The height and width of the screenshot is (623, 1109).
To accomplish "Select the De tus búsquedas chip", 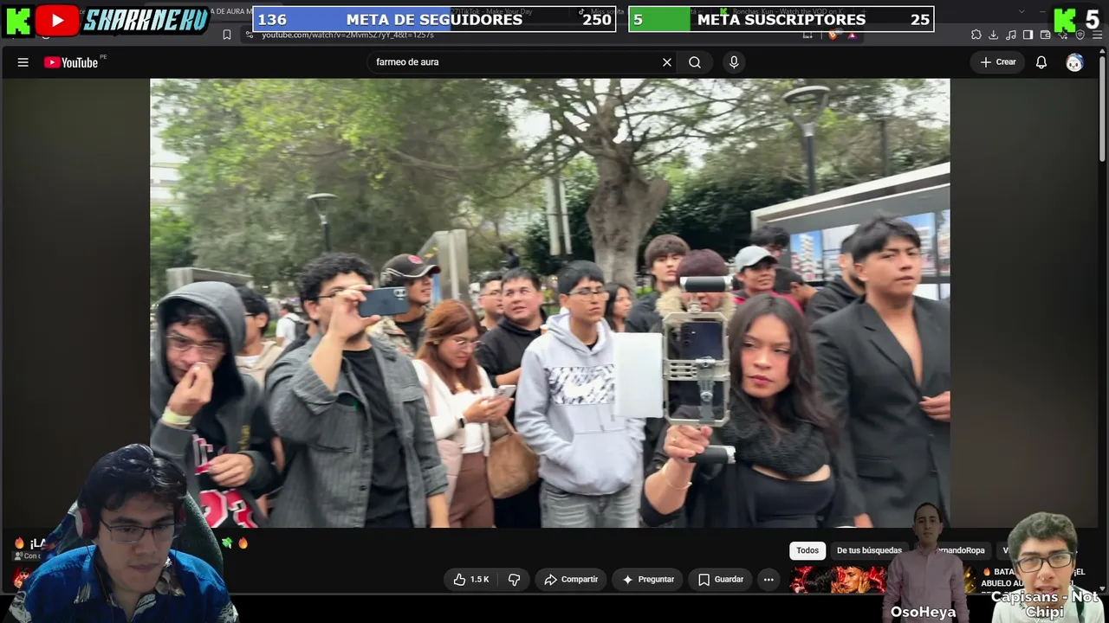I will 869,550.
